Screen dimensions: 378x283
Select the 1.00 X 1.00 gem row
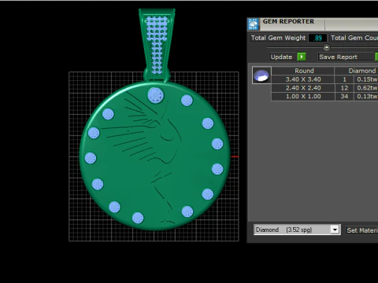324,97
